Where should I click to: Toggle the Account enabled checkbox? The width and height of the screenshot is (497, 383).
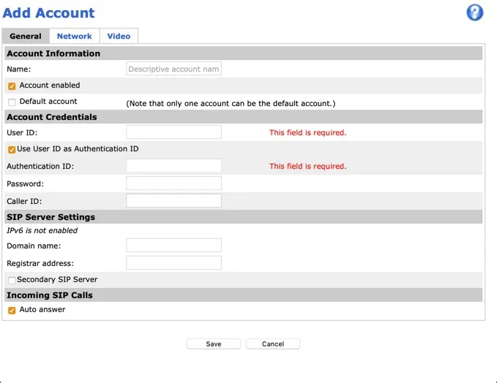(x=12, y=86)
